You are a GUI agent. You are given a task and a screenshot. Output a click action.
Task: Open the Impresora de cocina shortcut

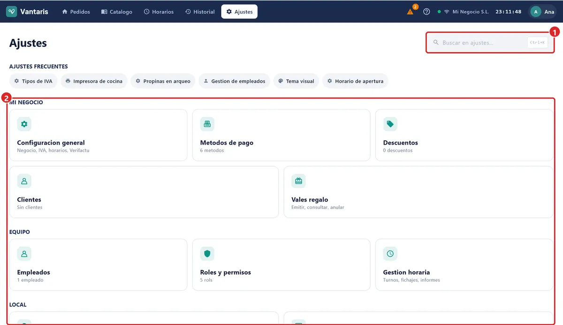[x=94, y=81]
